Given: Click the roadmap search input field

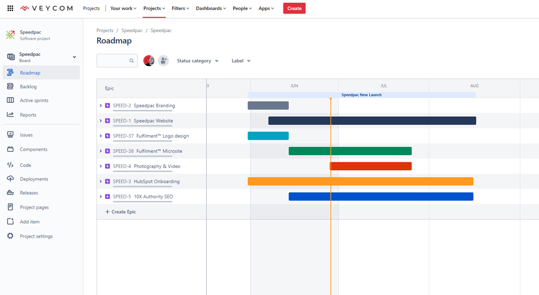Looking at the screenshot, I should (117, 61).
